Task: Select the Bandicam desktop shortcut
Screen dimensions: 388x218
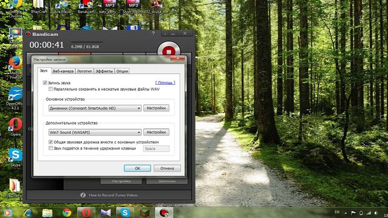Action: 86,7
